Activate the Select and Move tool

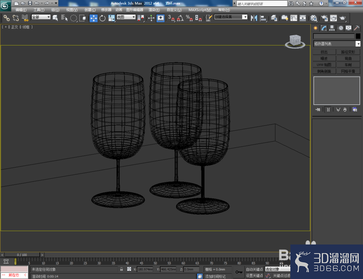pos(94,18)
